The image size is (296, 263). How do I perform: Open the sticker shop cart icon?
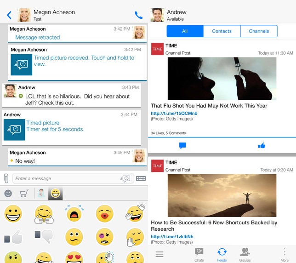24,193
